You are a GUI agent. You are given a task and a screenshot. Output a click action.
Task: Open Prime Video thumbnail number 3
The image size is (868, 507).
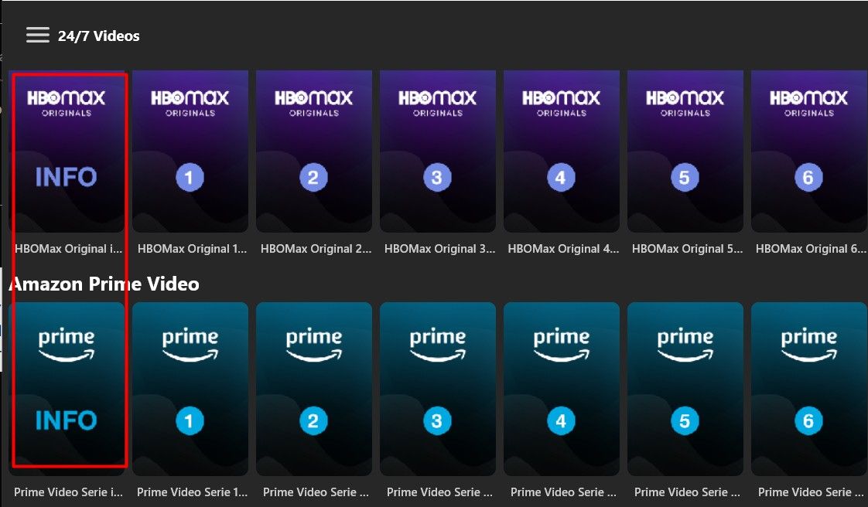click(x=437, y=389)
